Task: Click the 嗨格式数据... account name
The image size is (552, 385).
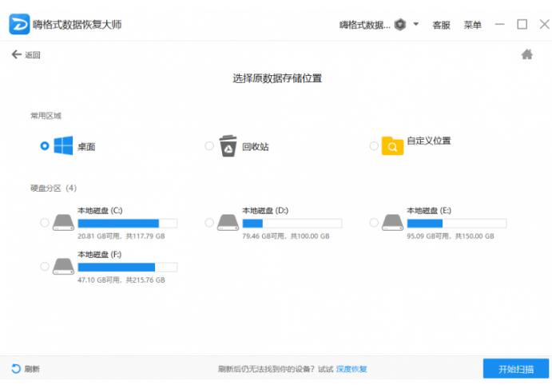Action: [365, 25]
